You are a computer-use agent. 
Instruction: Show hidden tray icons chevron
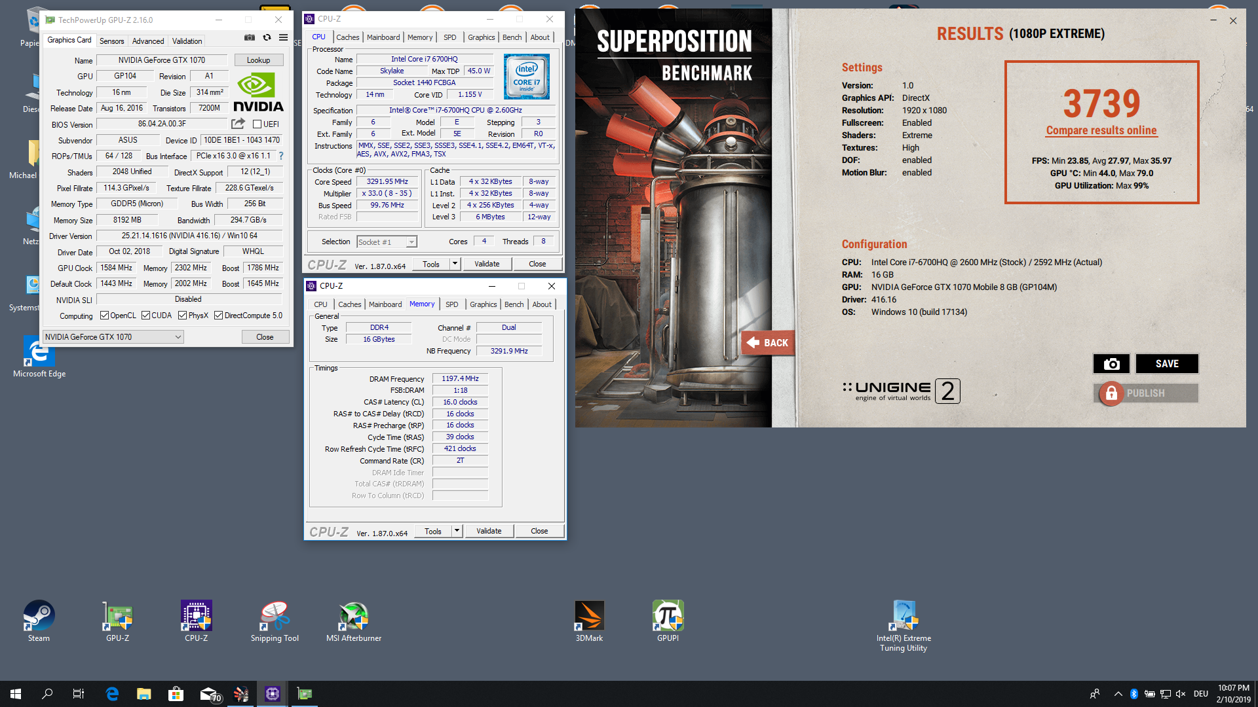(1118, 694)
